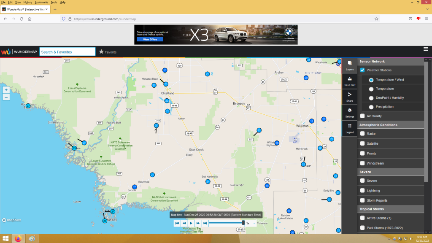The height and width of the screenshot is (243, 432).
Task: Click the Favorite star icon
Action: (x=101, y=52)
